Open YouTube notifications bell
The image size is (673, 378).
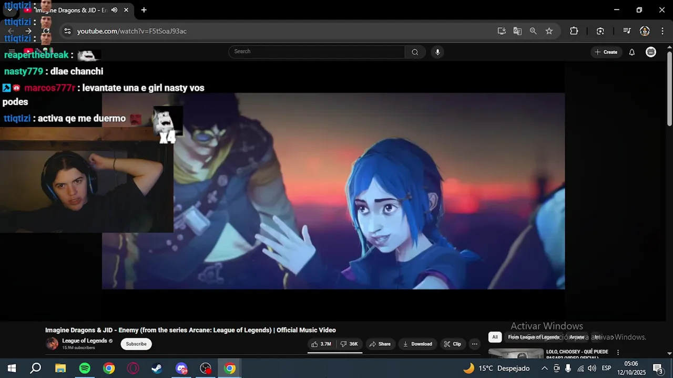click(x=632, y=52)
